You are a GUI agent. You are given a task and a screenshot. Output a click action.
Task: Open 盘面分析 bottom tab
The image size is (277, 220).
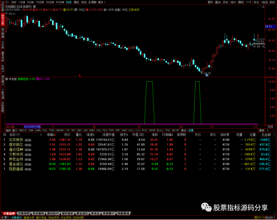click(29, 218)
